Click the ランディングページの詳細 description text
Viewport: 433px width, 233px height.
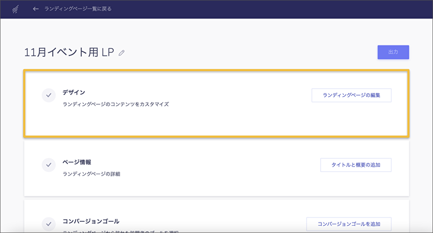tap(91, 174)
